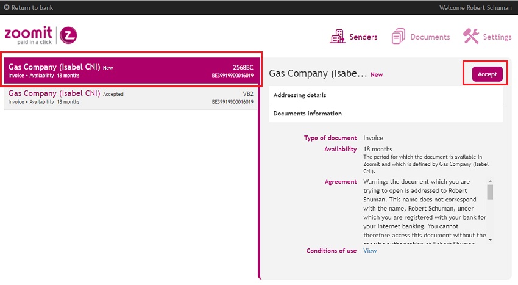Click reference code 2568BC
518x285 pixels.
(243, 67)
